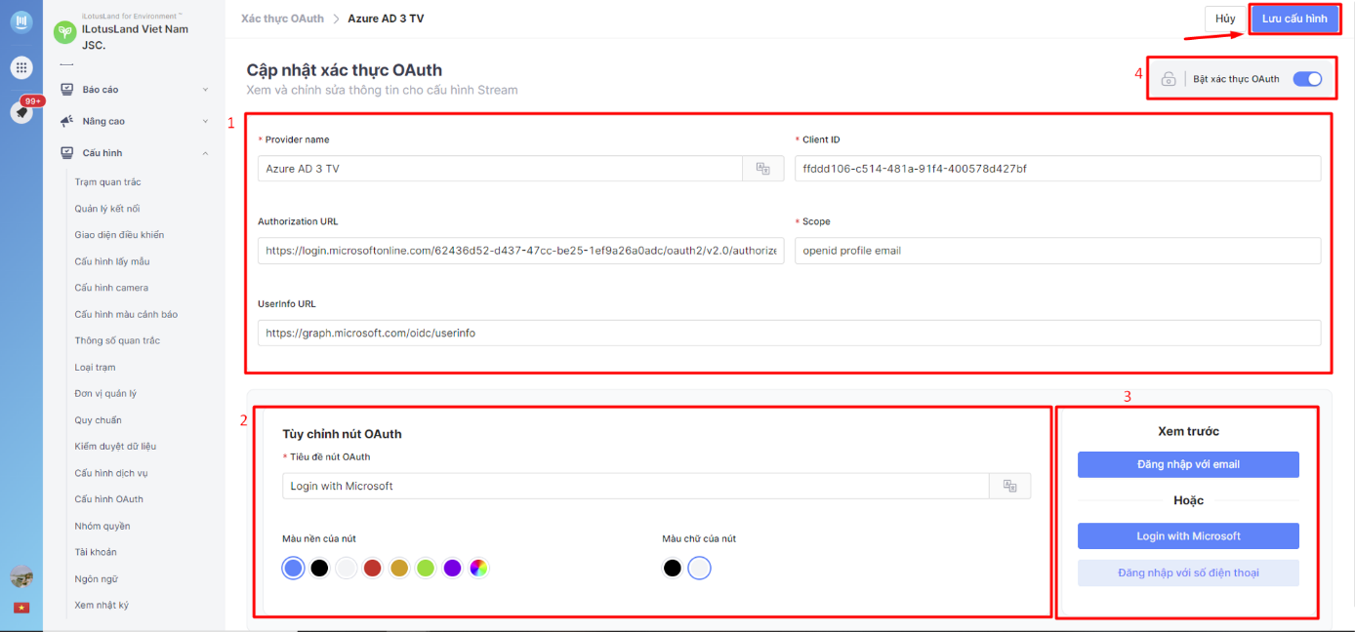Select white button background color swatch
This screenshot has width=1355, height=632.
[346, 568]
